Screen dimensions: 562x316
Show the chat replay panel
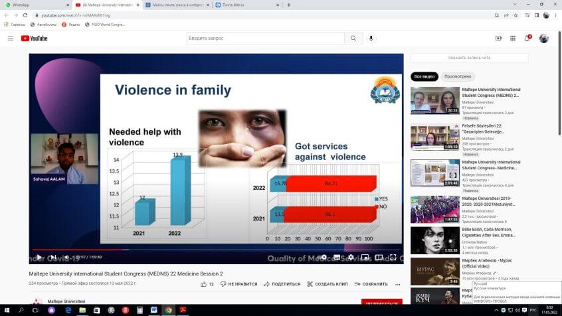(x=469, y=58)
